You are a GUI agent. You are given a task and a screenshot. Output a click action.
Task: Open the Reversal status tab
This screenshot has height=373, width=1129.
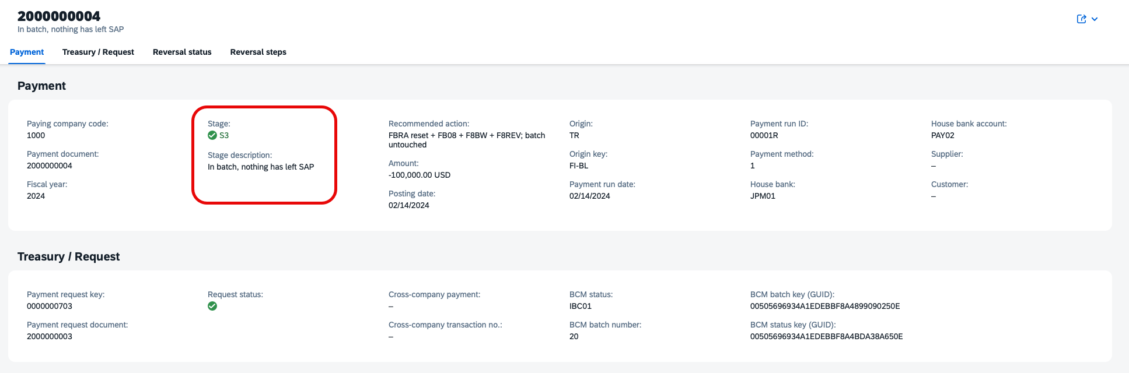[182, 52]
